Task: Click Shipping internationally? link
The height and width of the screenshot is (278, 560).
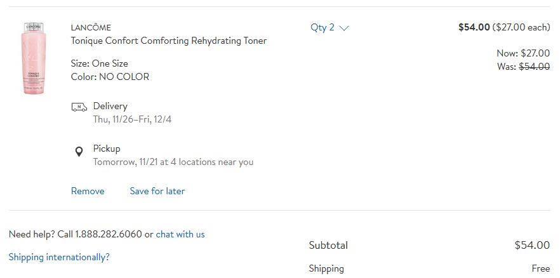Action: [x=59, y=257]
